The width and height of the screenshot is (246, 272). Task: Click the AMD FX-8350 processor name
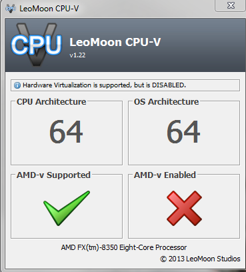click(x=124, y=247)
